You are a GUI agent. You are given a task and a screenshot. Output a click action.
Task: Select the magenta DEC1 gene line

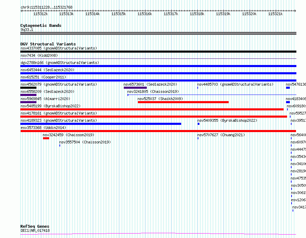158,234
